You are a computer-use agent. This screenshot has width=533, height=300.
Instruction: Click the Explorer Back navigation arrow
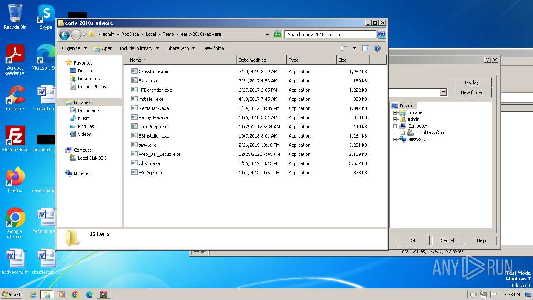64,35
